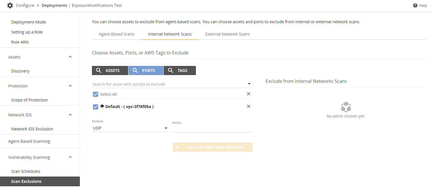Collapse the Protection sidebar section
432x188 pixels.
point(70,86)
